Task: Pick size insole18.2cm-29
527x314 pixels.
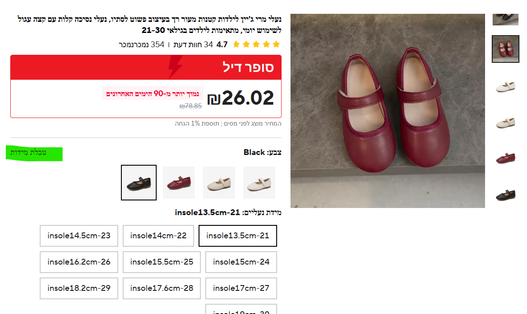Action: (x=79, y=288)
